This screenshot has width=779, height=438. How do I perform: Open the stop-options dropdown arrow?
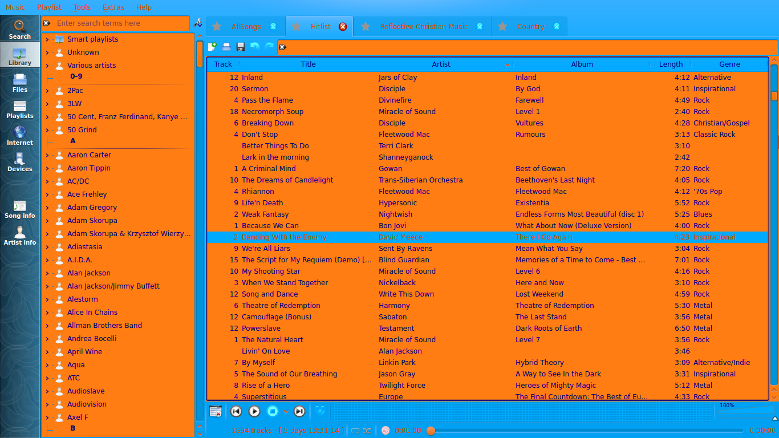[286, 412]
